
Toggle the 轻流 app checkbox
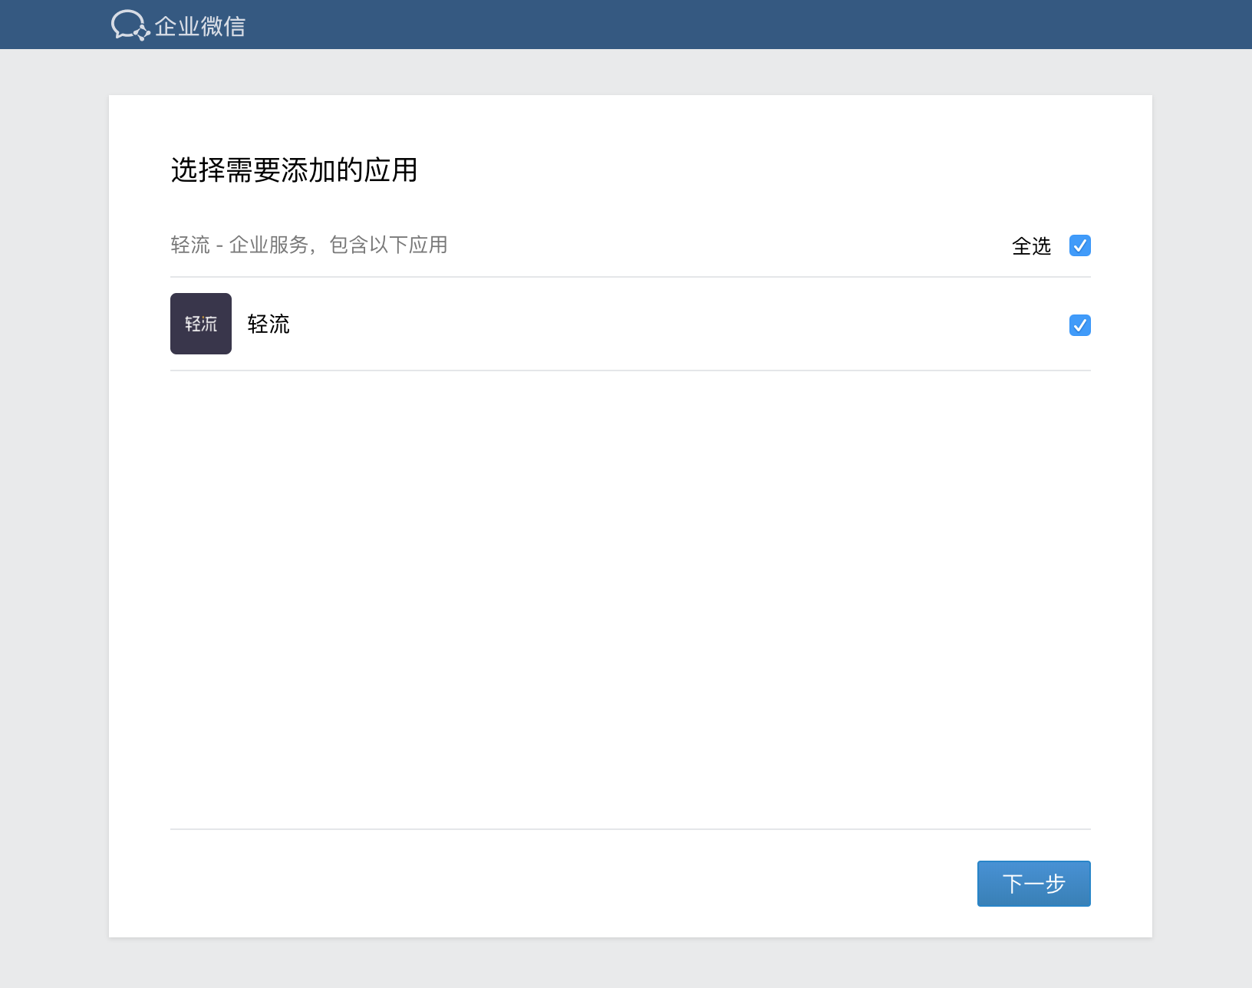point(1080,325)
